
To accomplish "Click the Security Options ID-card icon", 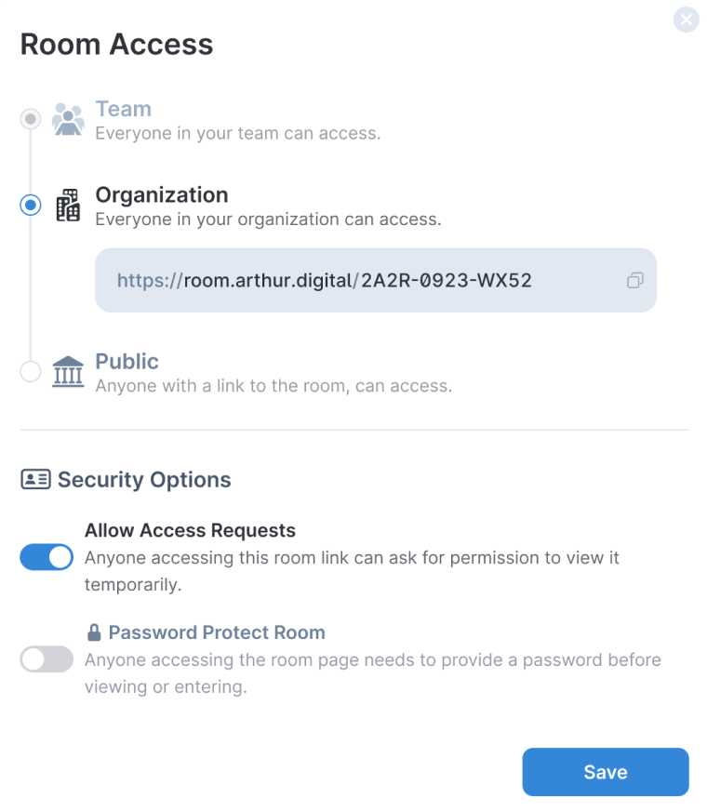I will tap(34, 480).
